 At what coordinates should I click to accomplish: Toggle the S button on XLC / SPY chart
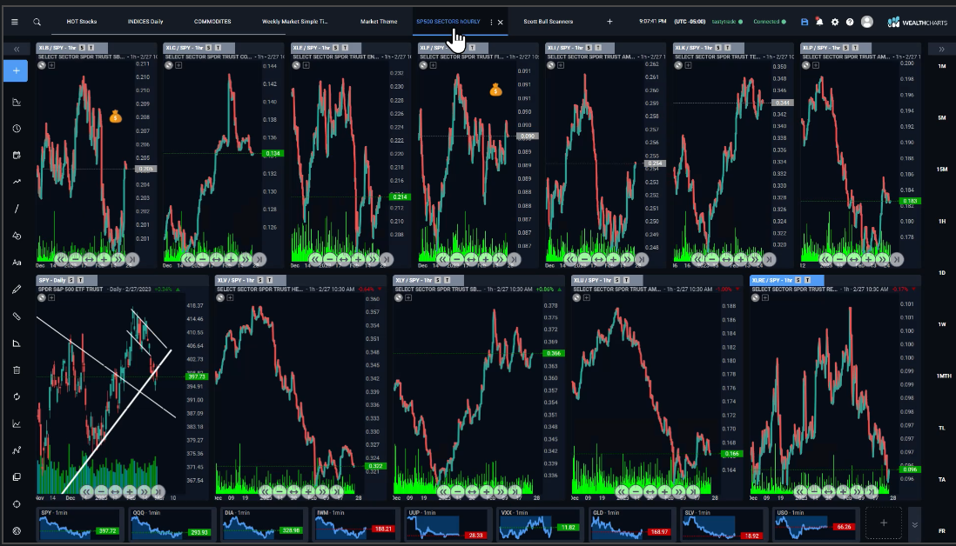pos(208,48)
